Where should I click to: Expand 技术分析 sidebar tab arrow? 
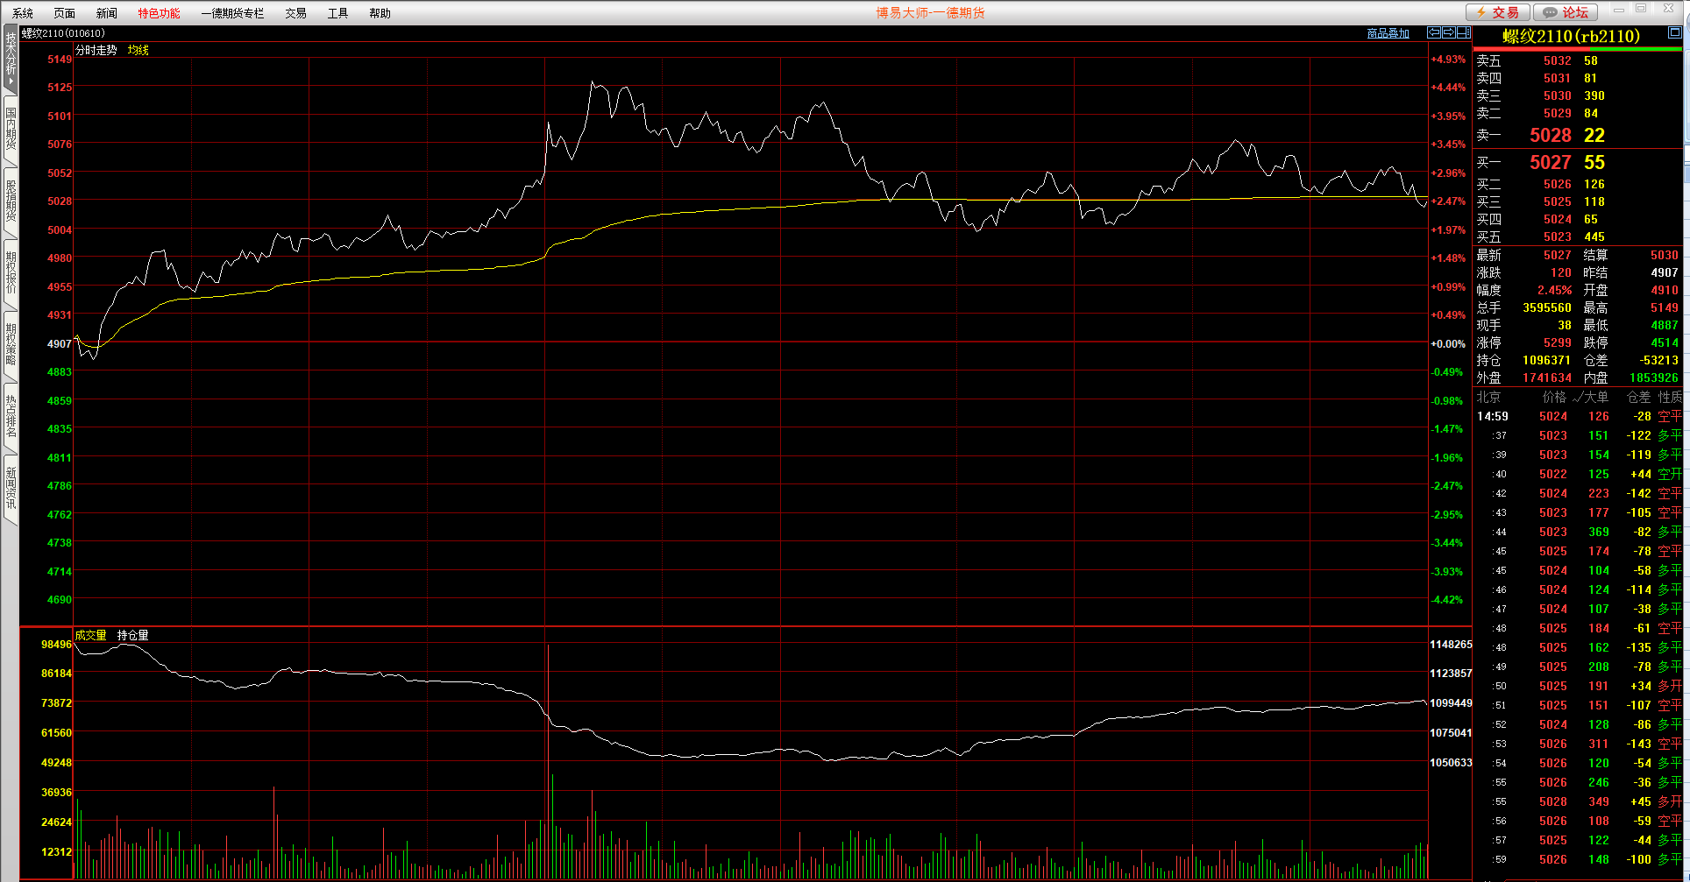[11, 81]
